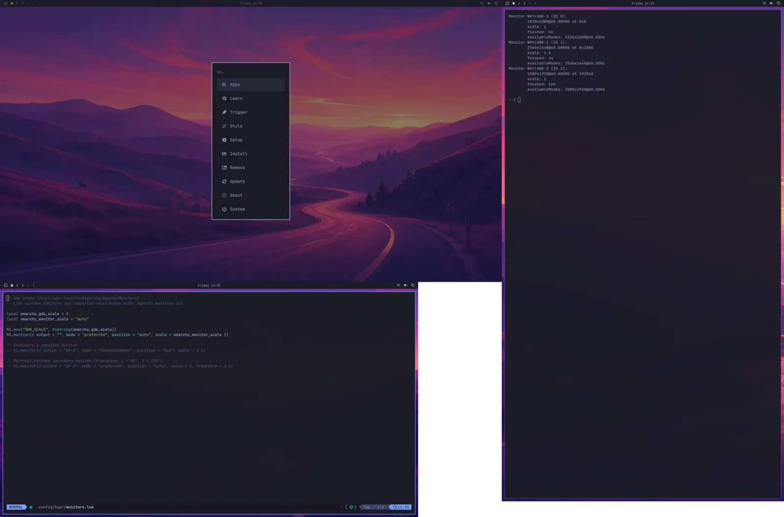Viewport: 784px width, 517px height.
Task: Click the wifi icon in the bar above the editor
Action: (x=398, y=285)
